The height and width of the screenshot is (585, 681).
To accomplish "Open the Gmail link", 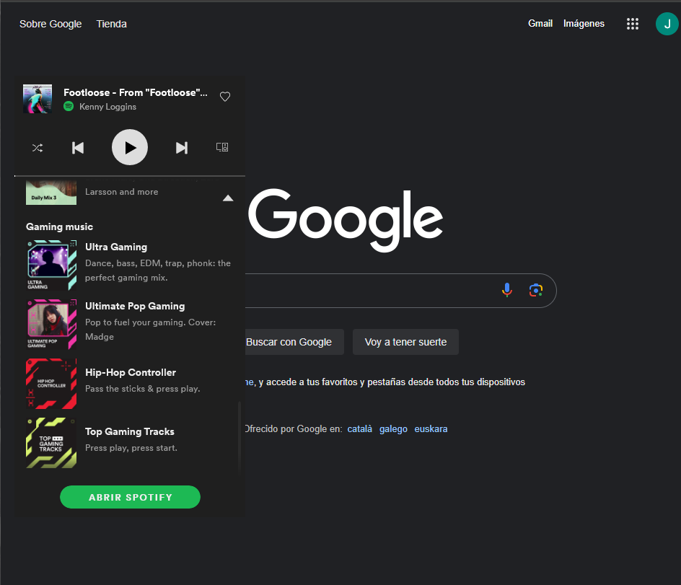I will coord(540,24).
